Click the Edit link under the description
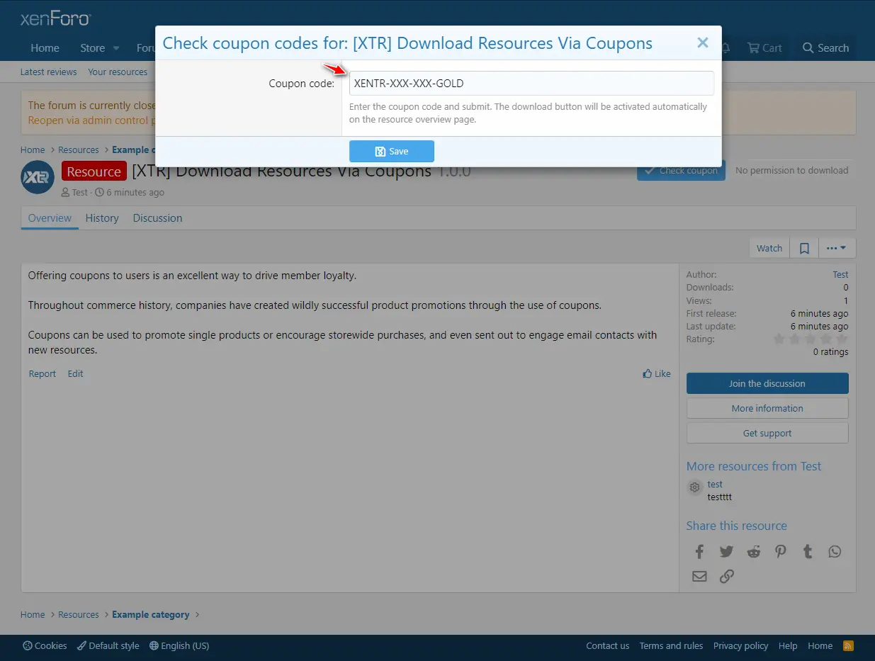875x661 pixels. pos(75,373)
